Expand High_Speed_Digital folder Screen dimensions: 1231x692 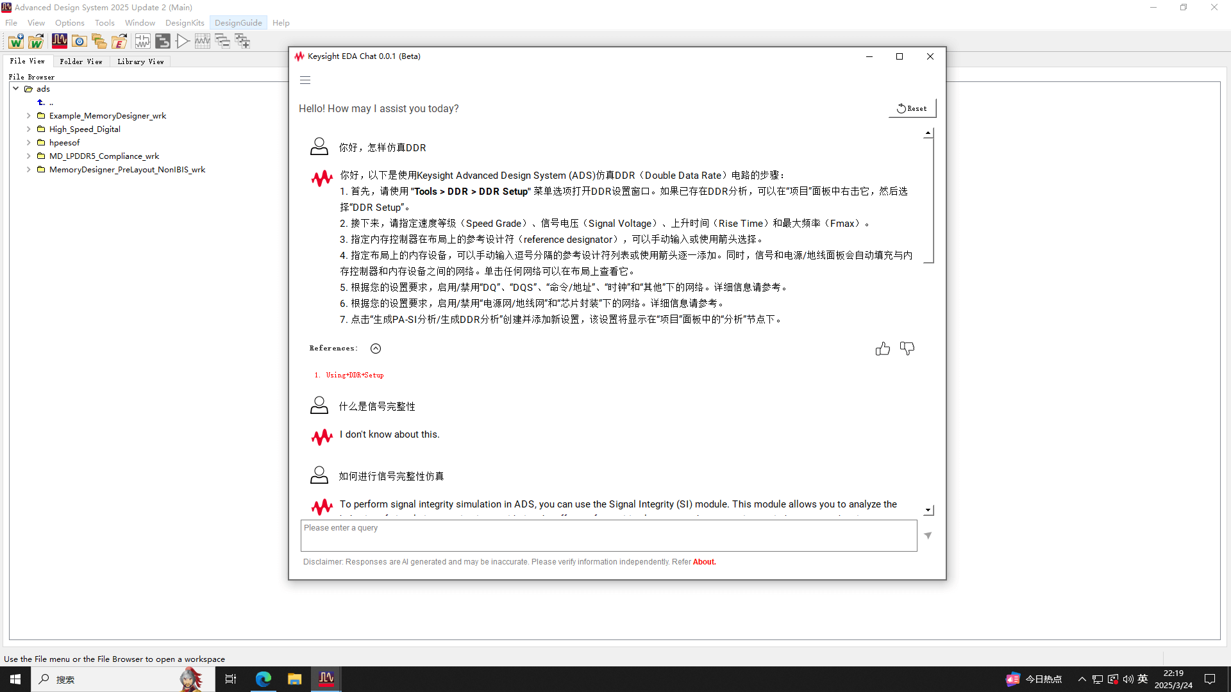[x=29, y=129]
